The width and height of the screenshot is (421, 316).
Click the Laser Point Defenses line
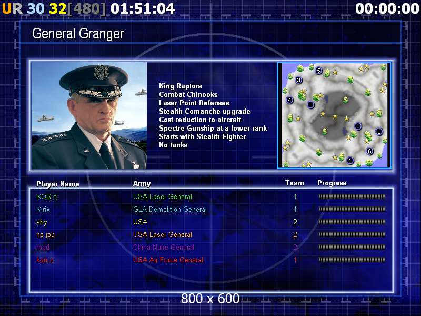(x=194, y=103)
